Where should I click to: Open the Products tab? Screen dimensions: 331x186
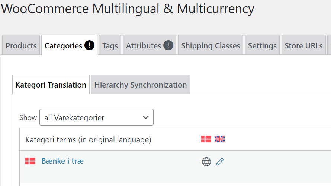point(21,45)
